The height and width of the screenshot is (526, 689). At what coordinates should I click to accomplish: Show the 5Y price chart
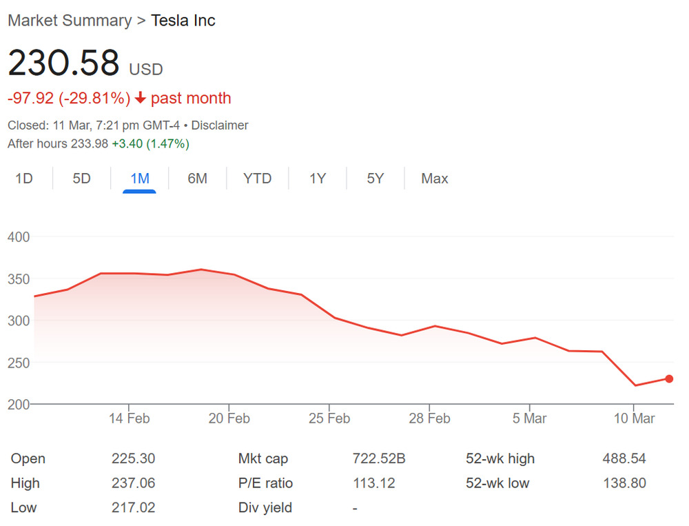coord(376,179)
